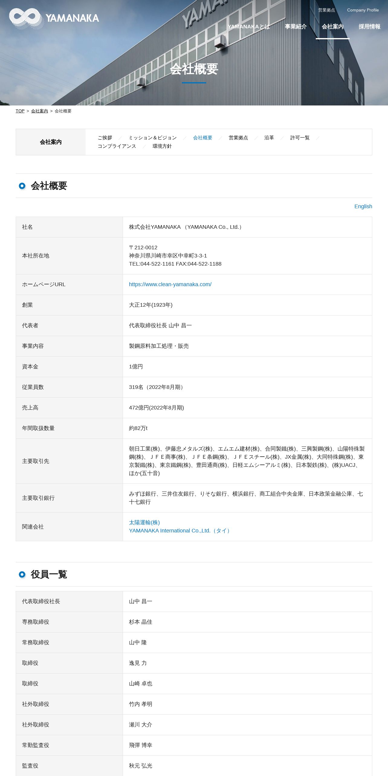
Task: Click 瀬川 大介 in the officers table
Action: coord(141,725)
